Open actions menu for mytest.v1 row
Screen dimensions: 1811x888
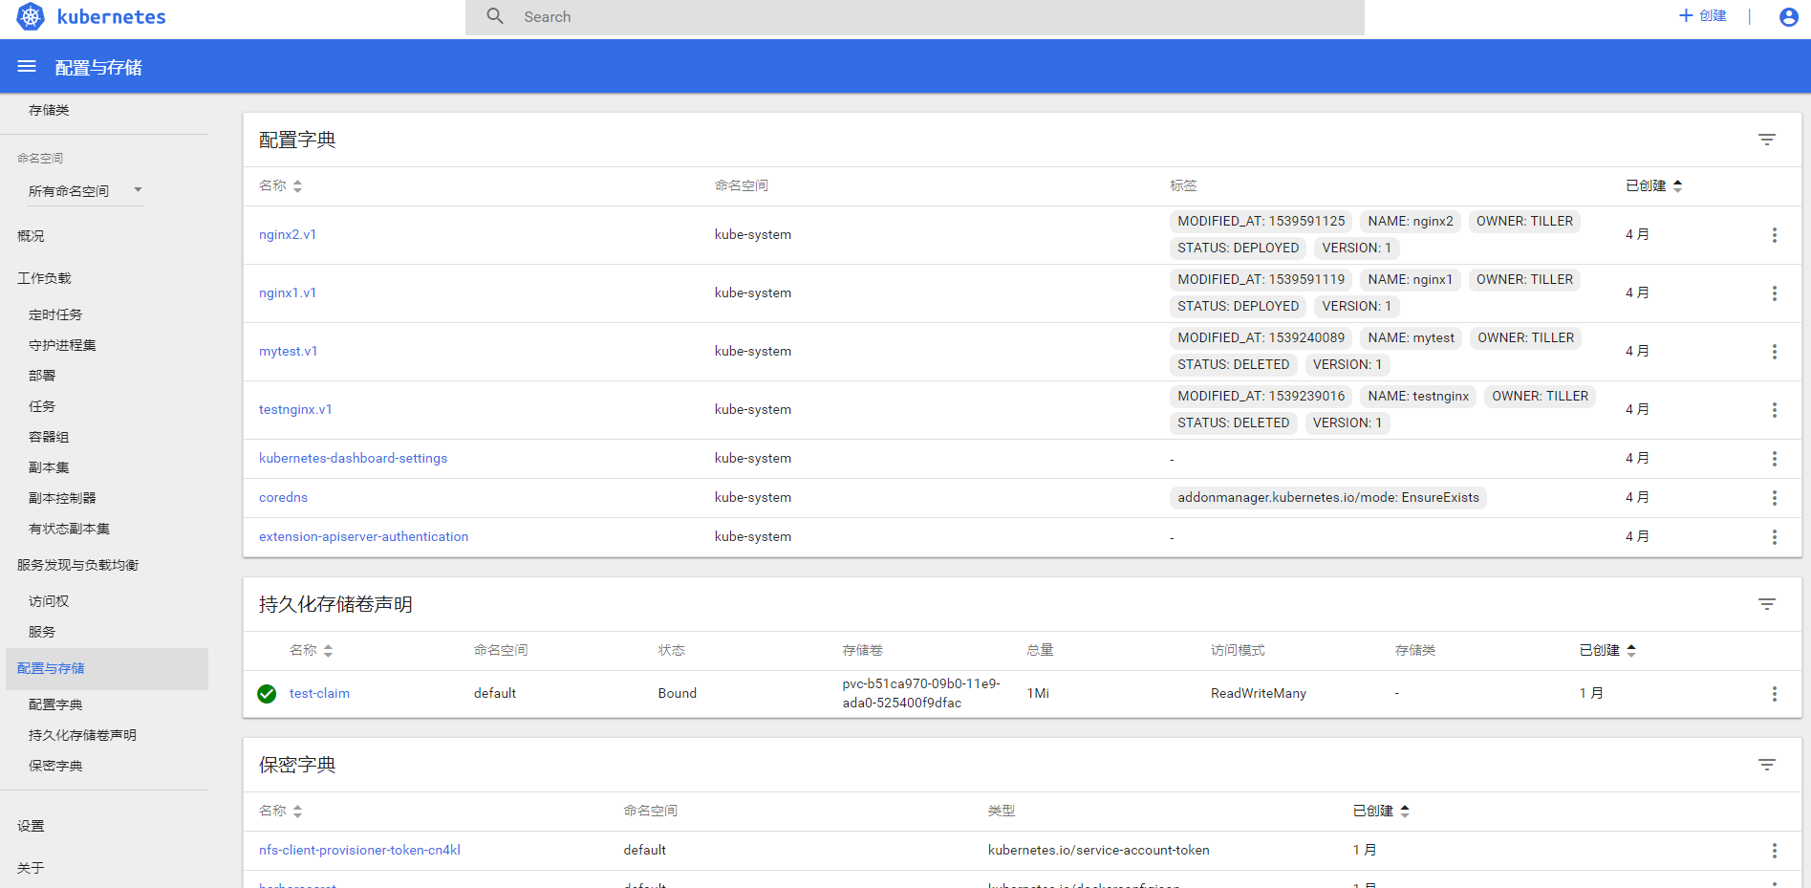pos(1775,352)
